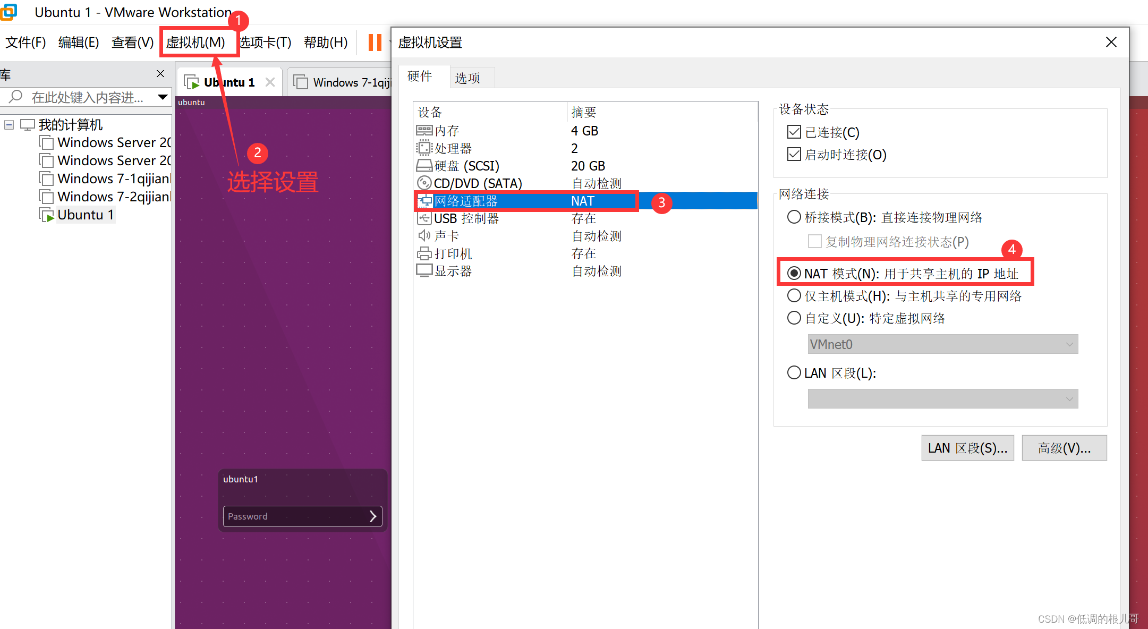
Task: Click the memory (内存) device icon
Action: coord(424,131)
